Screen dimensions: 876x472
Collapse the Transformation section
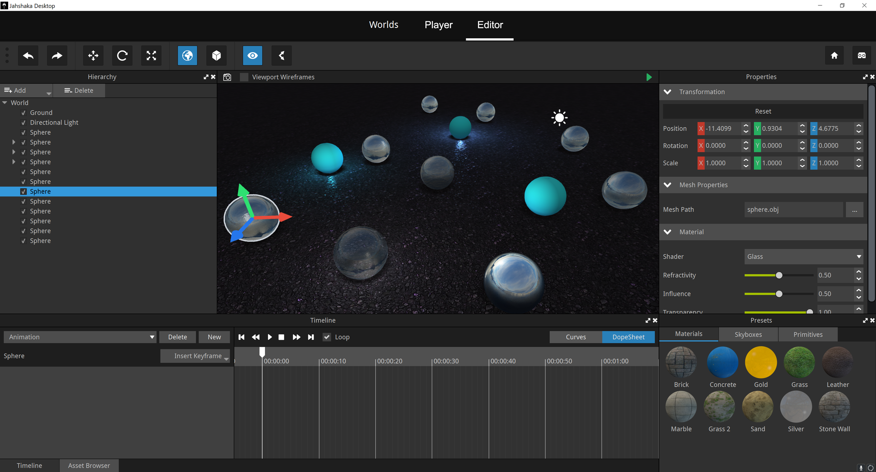click(x=668, y=91)
